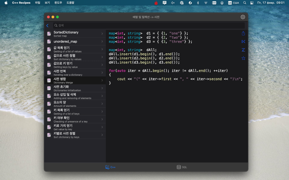Open chevron for Getting a list of values
Screen dimensions: 289x180
pos(102,49)
